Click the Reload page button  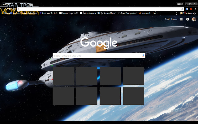(x=10, y=9)
